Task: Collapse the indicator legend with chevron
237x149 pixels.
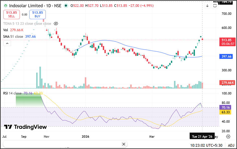Action: click(x=7, y=44)
